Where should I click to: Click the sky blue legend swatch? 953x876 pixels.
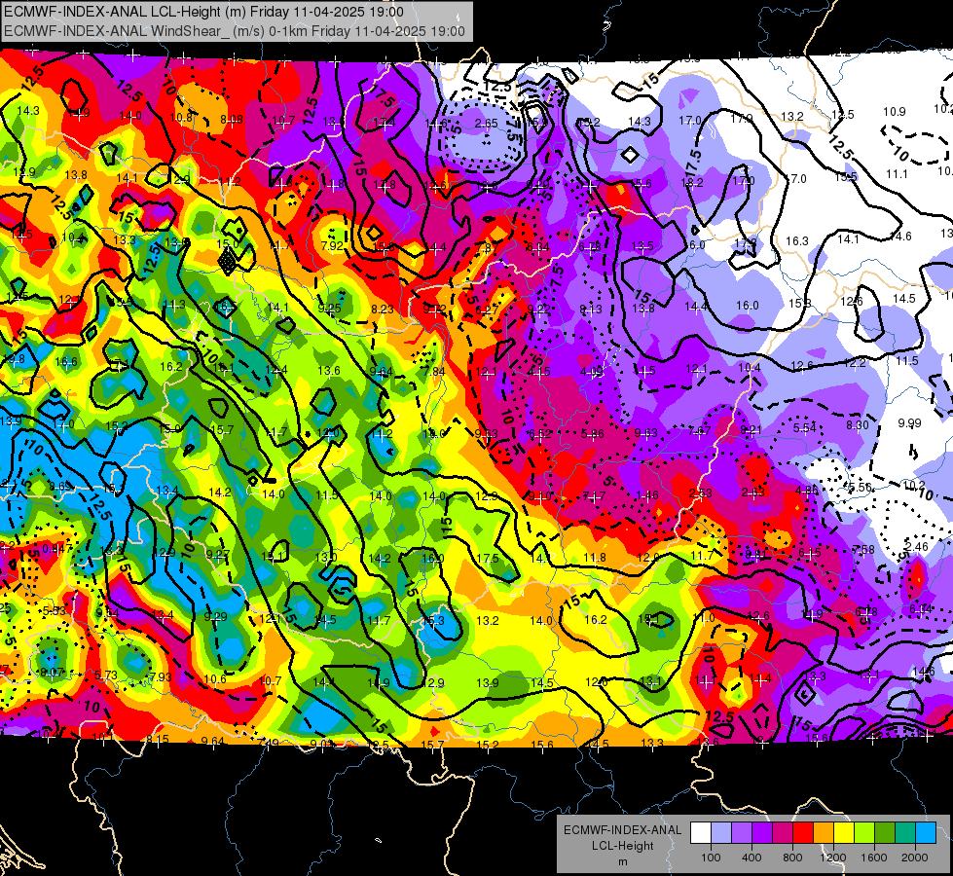pyautogui.click(x=925, y=833)
